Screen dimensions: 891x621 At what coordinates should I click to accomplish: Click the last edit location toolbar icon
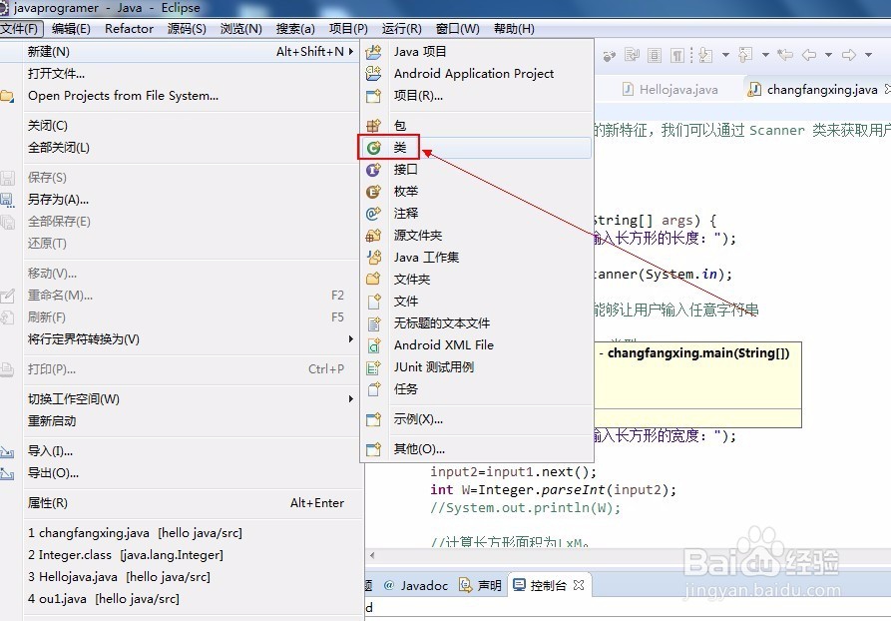[785, 55]
